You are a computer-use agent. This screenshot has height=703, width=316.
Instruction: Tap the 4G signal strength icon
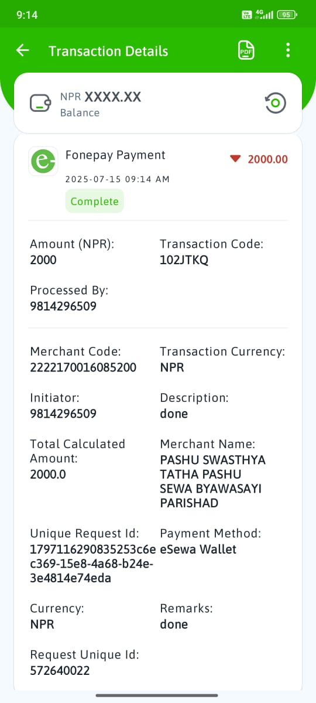[x=264, y=15]
